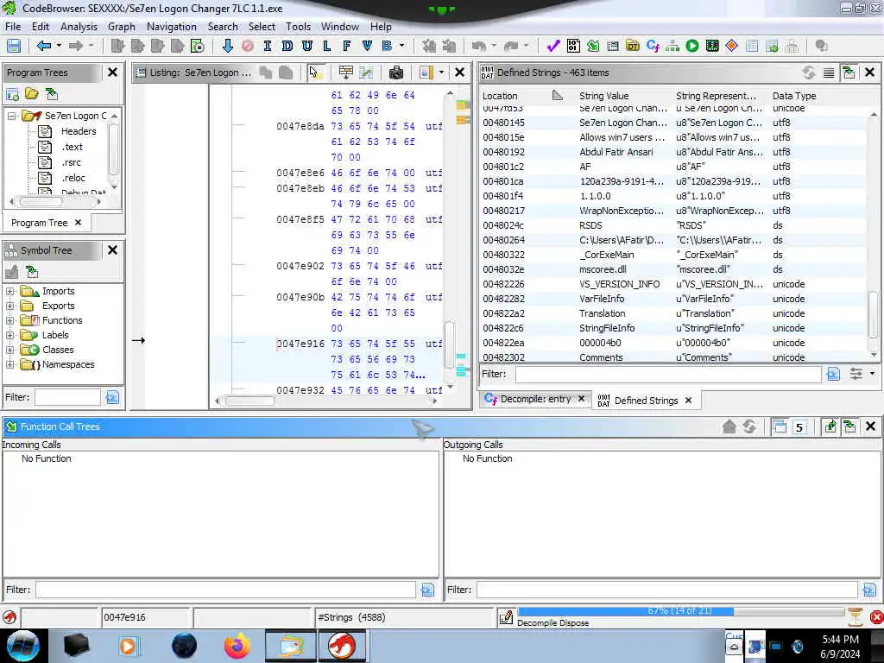The image size is (884, 663).
Task: Open the memory map chip icon
Action: pyautogui.click(x=712, y=47)
